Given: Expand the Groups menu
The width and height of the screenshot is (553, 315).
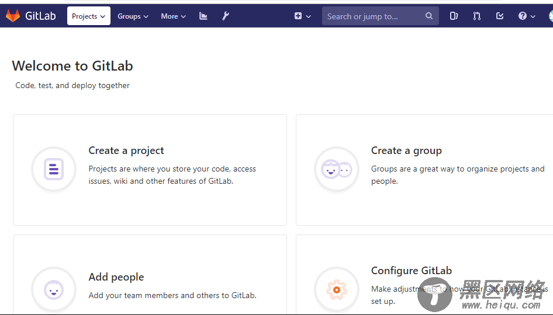Looking at the screenshot, I should pos(133,16).
